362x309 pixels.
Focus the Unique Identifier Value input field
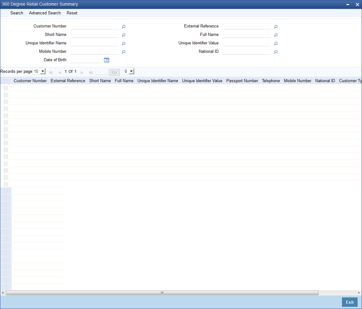point(246,43)
